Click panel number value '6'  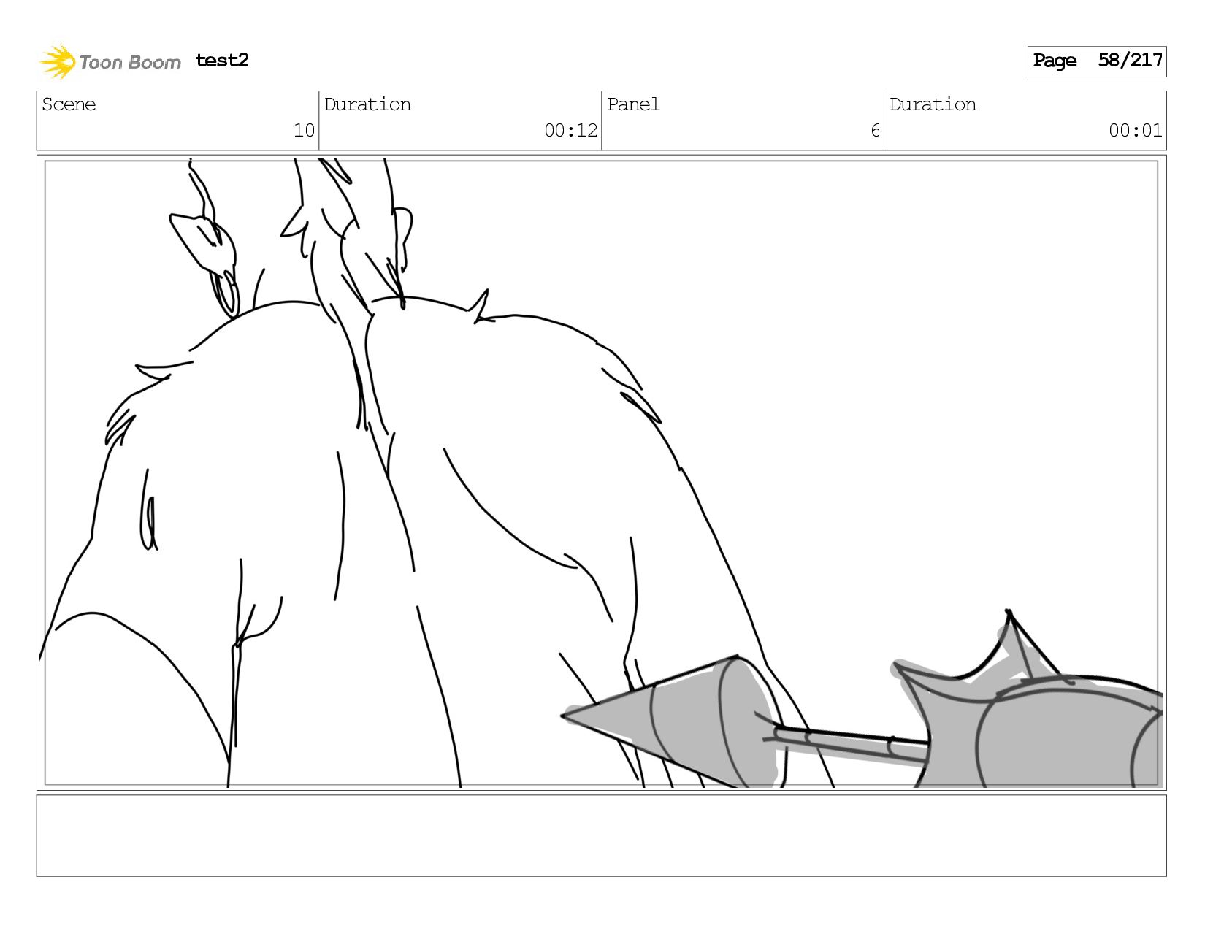[x=875, y=131]
